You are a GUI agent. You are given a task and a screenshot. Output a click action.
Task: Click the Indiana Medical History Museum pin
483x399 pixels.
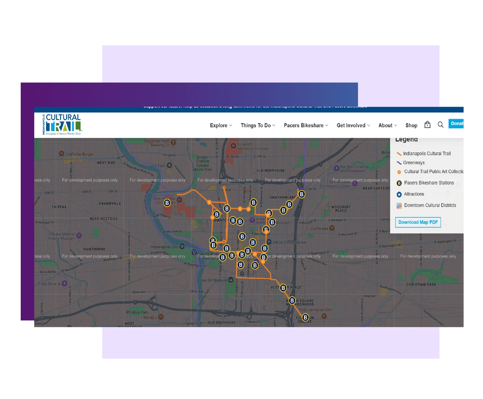click(x=79, y=236)
